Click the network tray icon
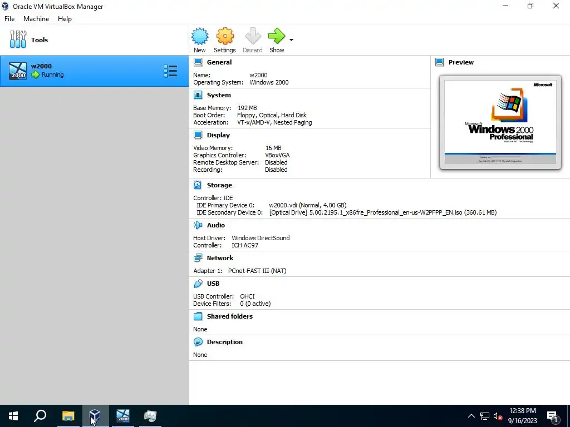The image size is (570, 427). point(485,416)
